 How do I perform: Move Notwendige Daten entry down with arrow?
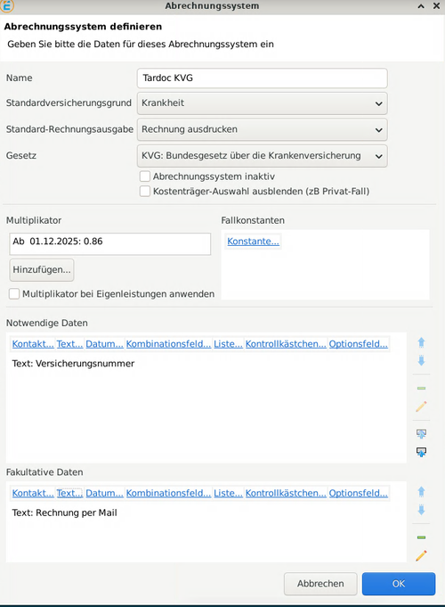coord(422,361)
